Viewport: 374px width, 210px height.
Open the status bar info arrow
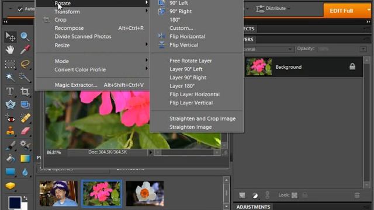point(150,152)
